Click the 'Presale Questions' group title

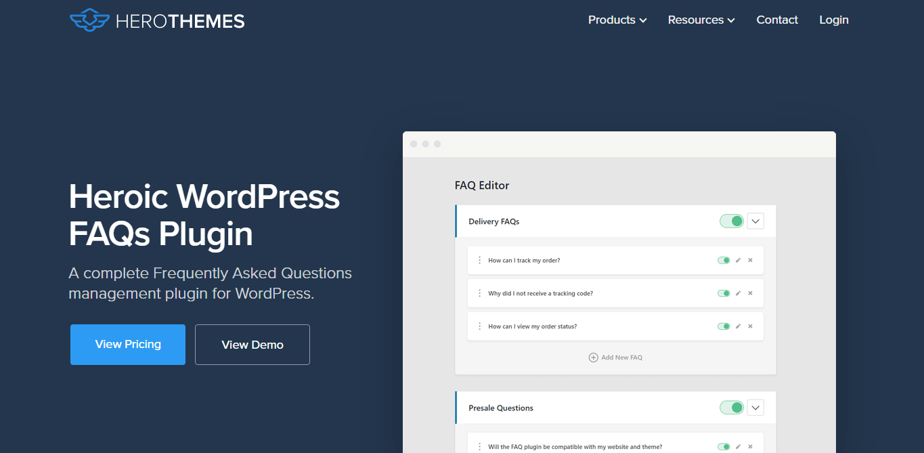pyautogui.click(x=501, y=408)
